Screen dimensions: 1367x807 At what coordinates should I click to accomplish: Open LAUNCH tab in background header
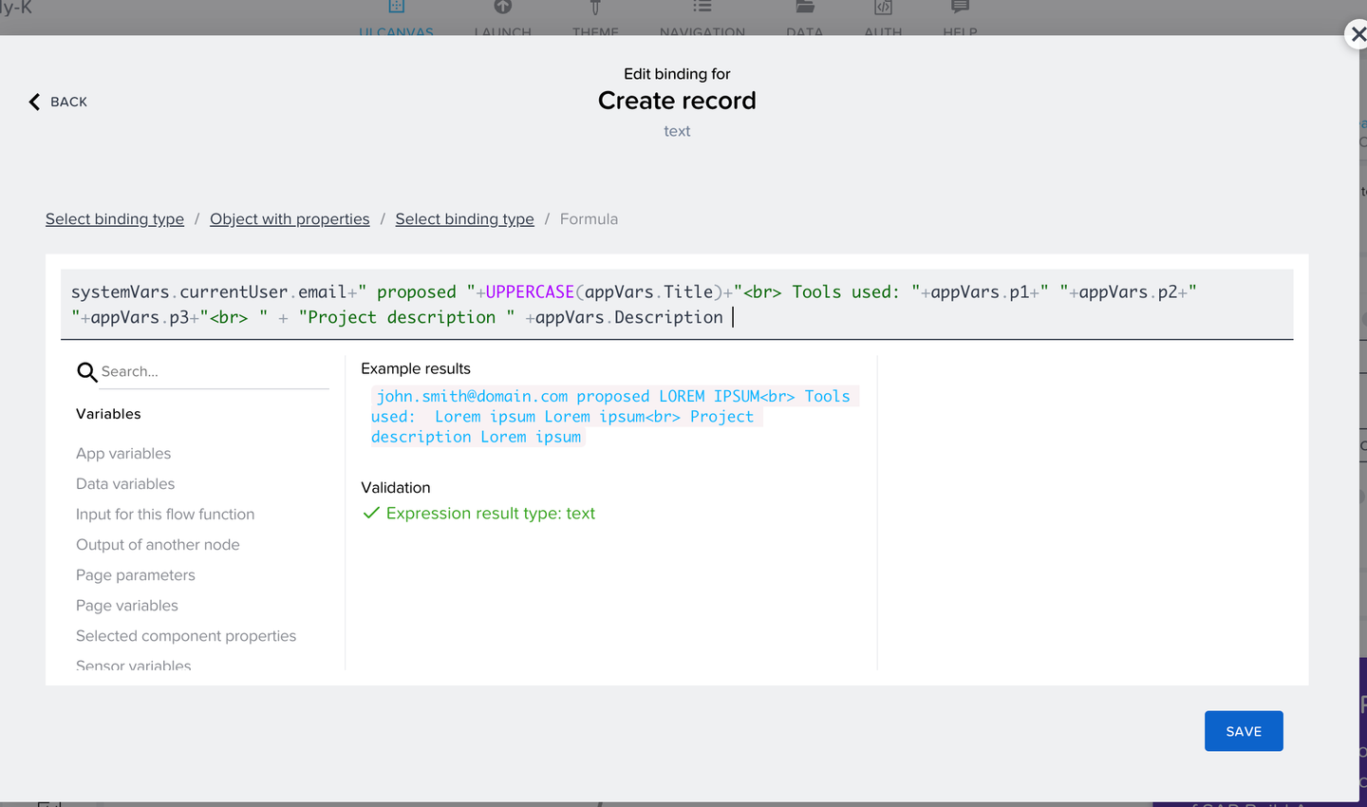coord(503,19)
